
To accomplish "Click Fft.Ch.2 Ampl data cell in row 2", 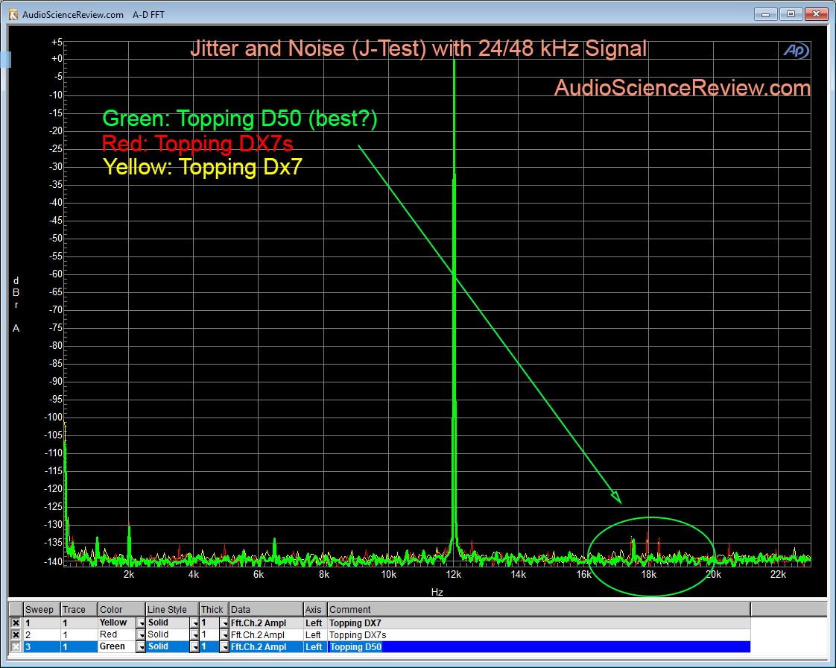I will 266,634.
